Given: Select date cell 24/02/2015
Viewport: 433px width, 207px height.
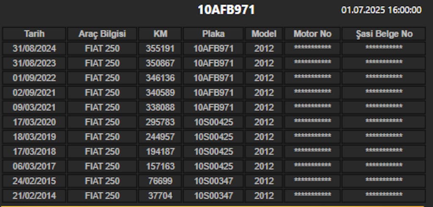Looking at the screenshot, I should (34, 181).
